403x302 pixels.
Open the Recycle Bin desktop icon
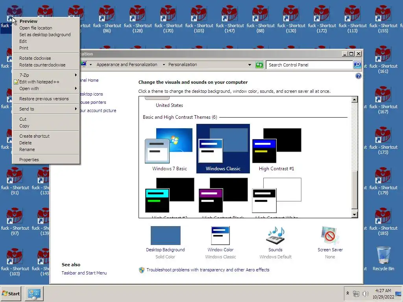tap(383, 259)
